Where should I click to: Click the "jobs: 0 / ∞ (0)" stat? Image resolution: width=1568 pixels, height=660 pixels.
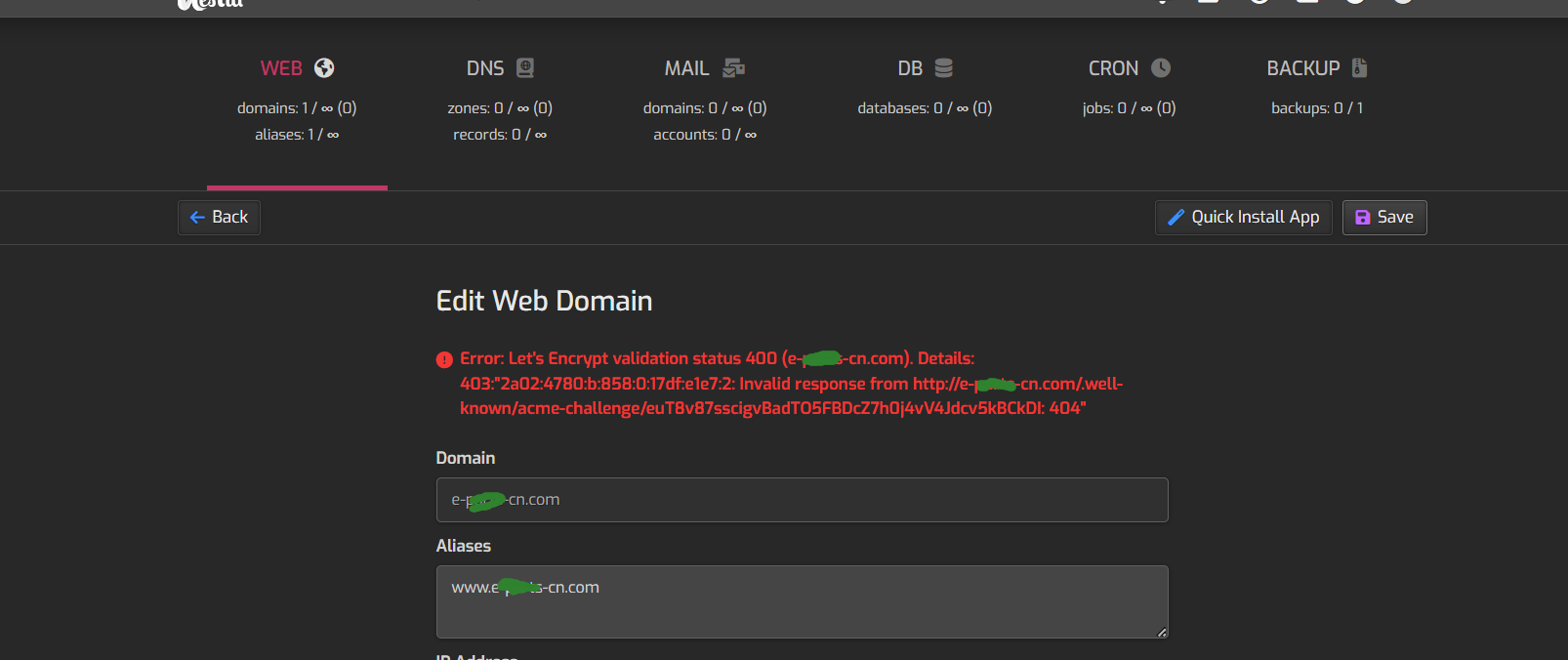1129,108
